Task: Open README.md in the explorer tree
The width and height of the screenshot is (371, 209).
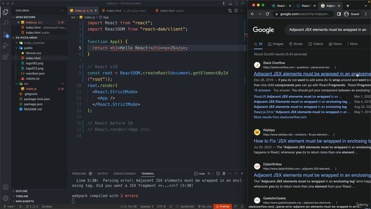Action: click(32, 109)
